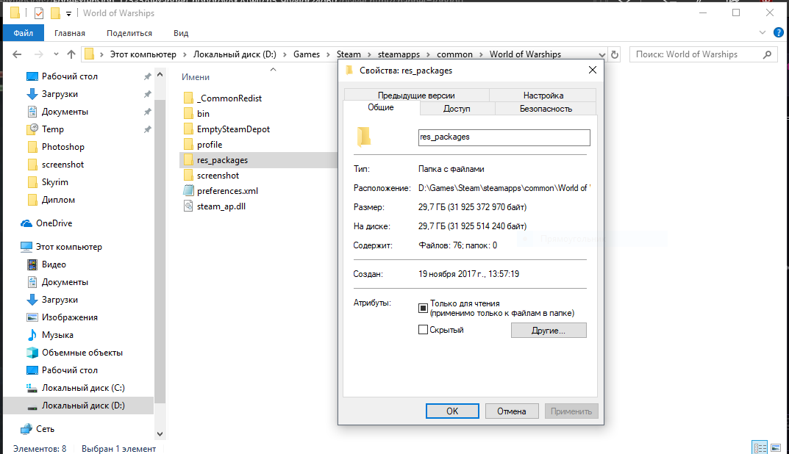Click navigation pane scrollbar up arrow
The height and width of the screenshot is (454, 789).
[x=160, y=75]
